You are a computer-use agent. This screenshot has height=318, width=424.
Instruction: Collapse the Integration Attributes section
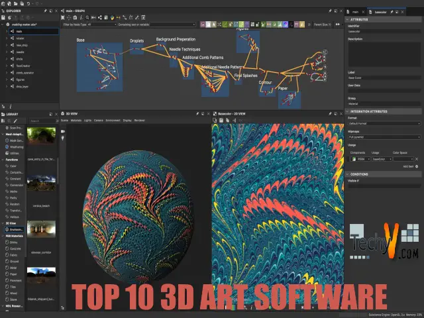(x=347, y=111)
